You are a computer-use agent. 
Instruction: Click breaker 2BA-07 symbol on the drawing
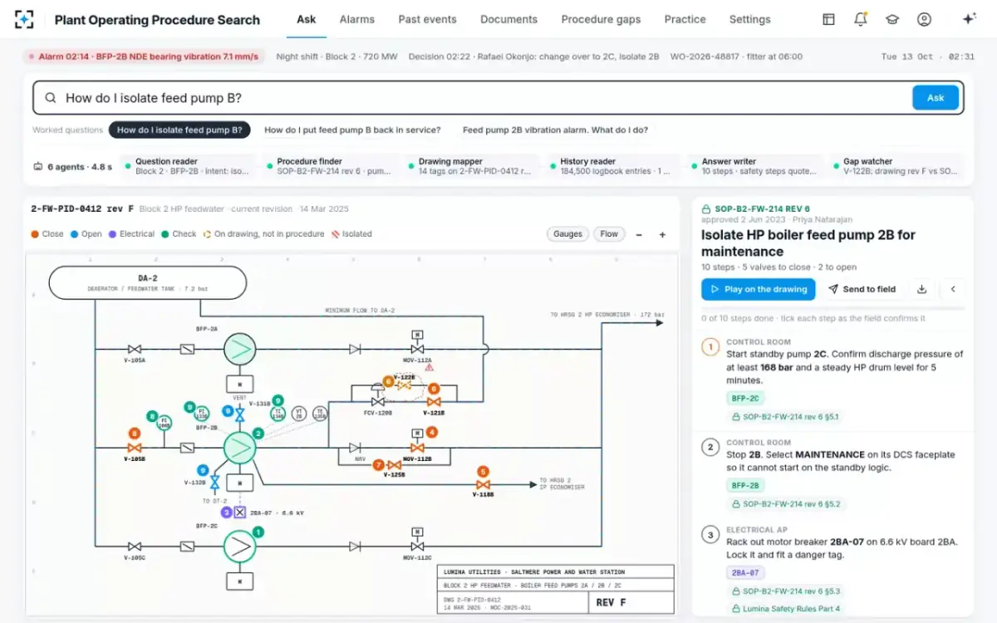[239, 513]
